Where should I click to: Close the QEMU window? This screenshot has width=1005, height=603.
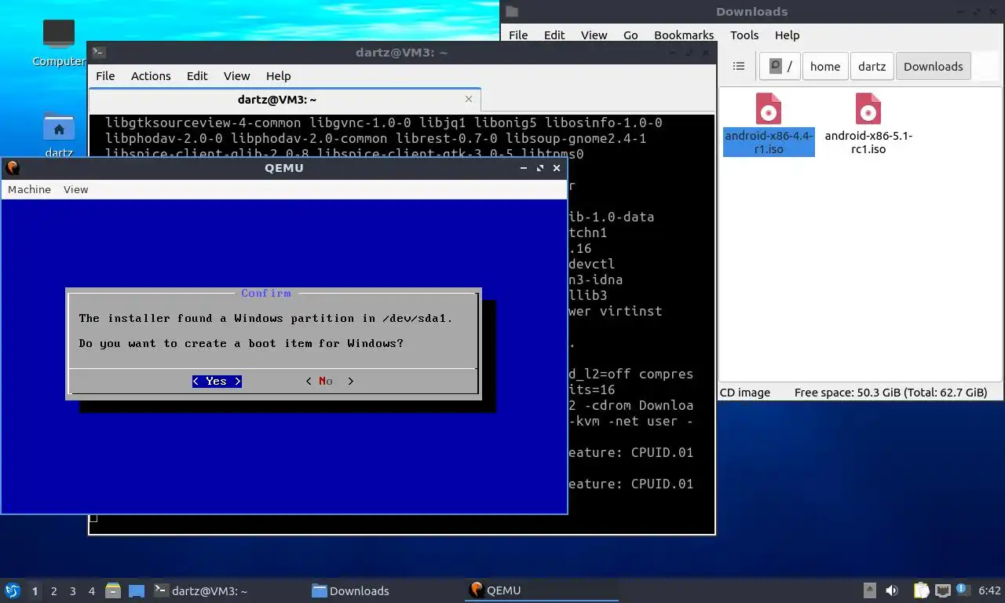tap(557, 168)
